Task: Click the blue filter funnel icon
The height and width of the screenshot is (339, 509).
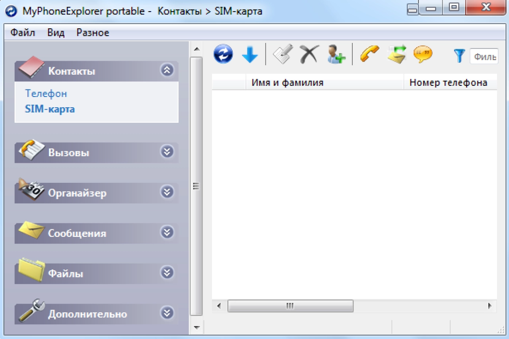Action: click(459, 56)
